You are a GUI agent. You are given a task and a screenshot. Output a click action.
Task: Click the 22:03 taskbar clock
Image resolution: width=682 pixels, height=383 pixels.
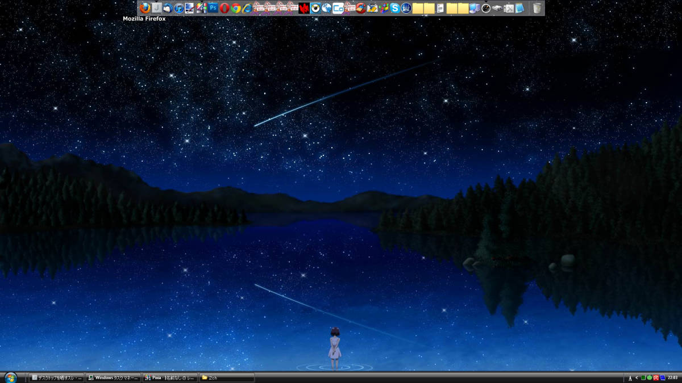(673, 377)
